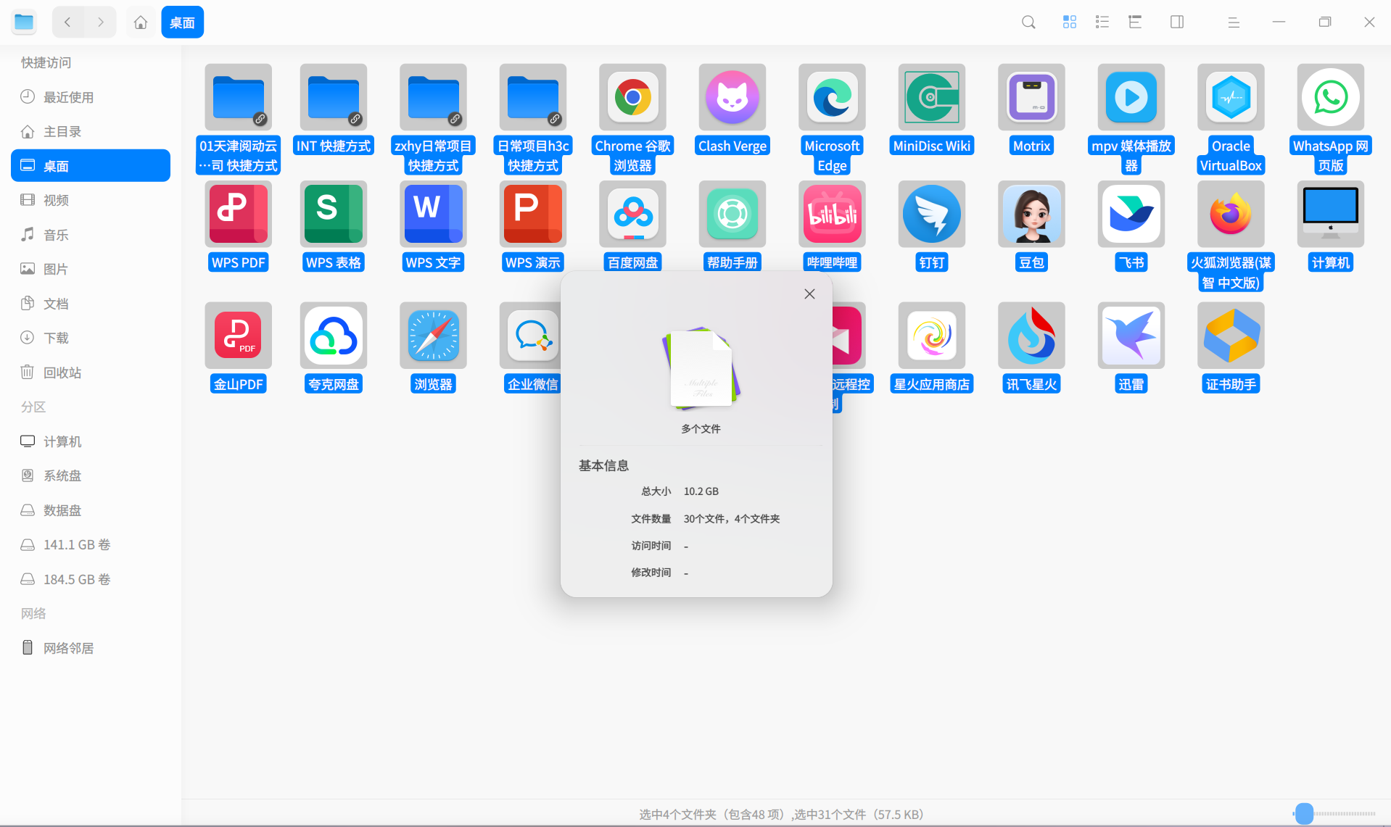This screenshot has height=827, width=1391.
Task: Open the hamburger main menu
Action: click(1234, 22)
